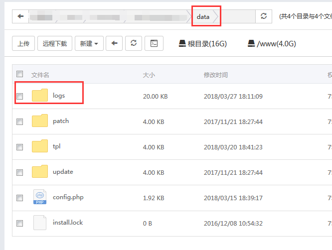The width and height of the screenshot is (332, 250).
Task: Click the refresh icon beside path bar
Action: pos(264,16)
